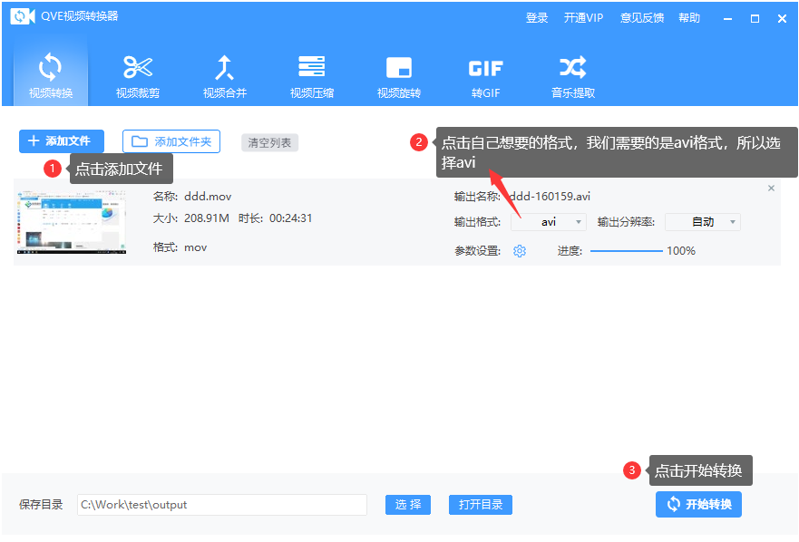Image resolution: width=799 pixels, height=542 pixels.
Task: Expand the 输出格式 avi dropdown
Action: [x=549, y=222]
